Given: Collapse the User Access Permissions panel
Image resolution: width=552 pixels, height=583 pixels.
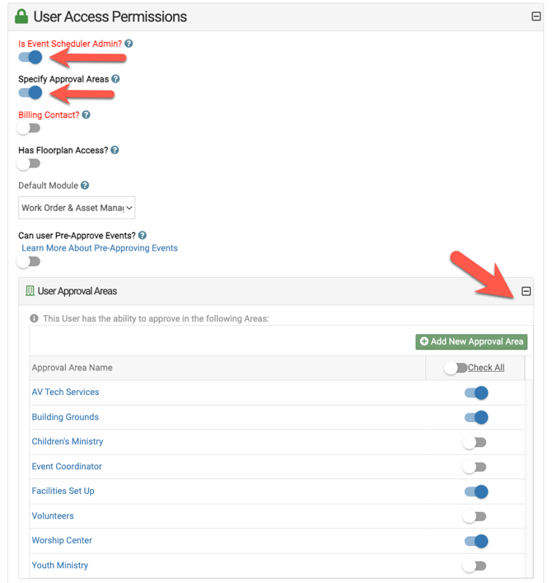Looking at the screenshot, I should (x=536, y=16).
